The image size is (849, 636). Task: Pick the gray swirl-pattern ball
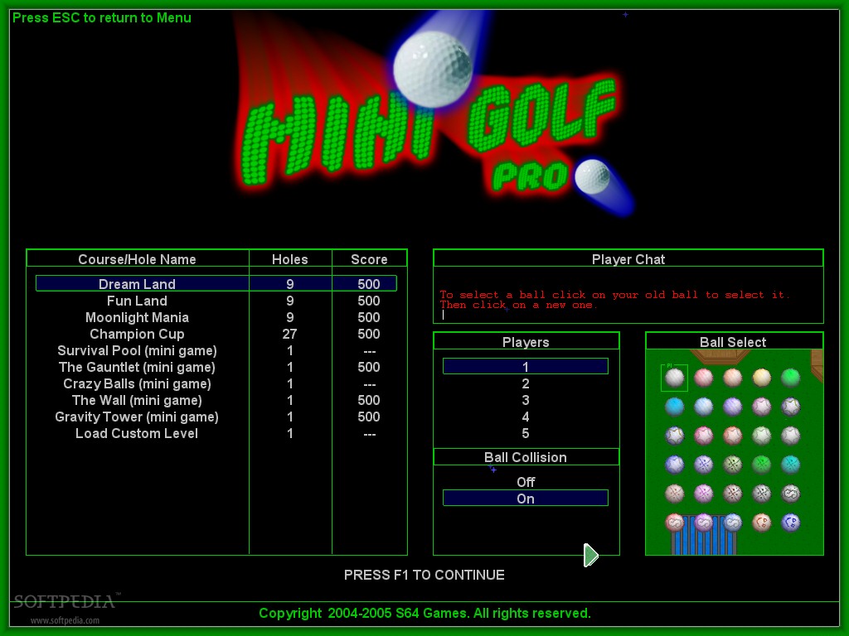tap(790, 494)
